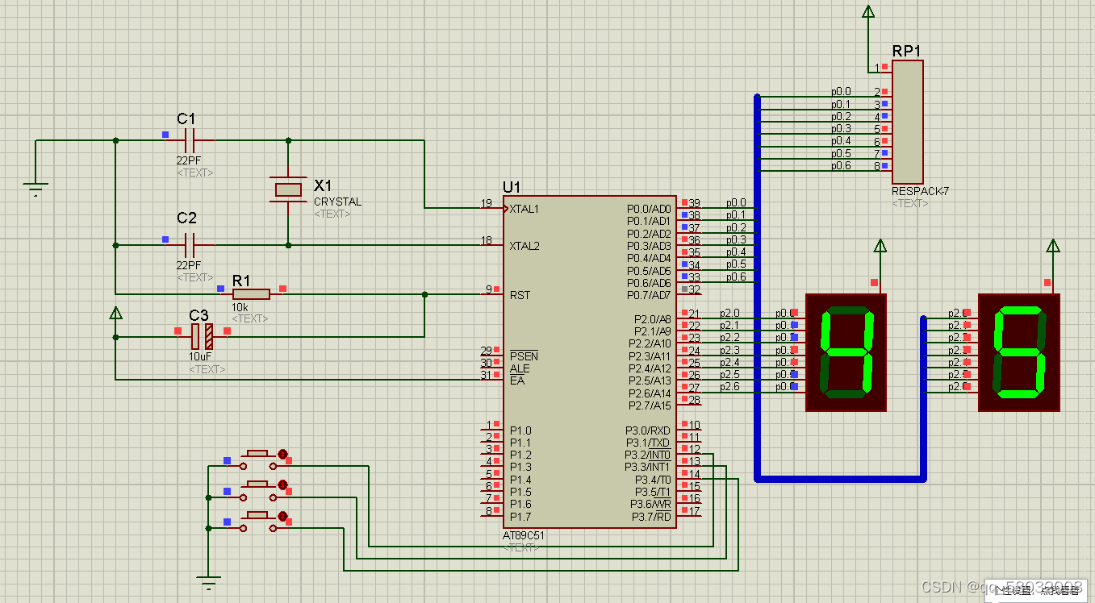Click pin 21 P2.0/A8 on U1
Screen dimensions: 1095x603
[691, 318]
